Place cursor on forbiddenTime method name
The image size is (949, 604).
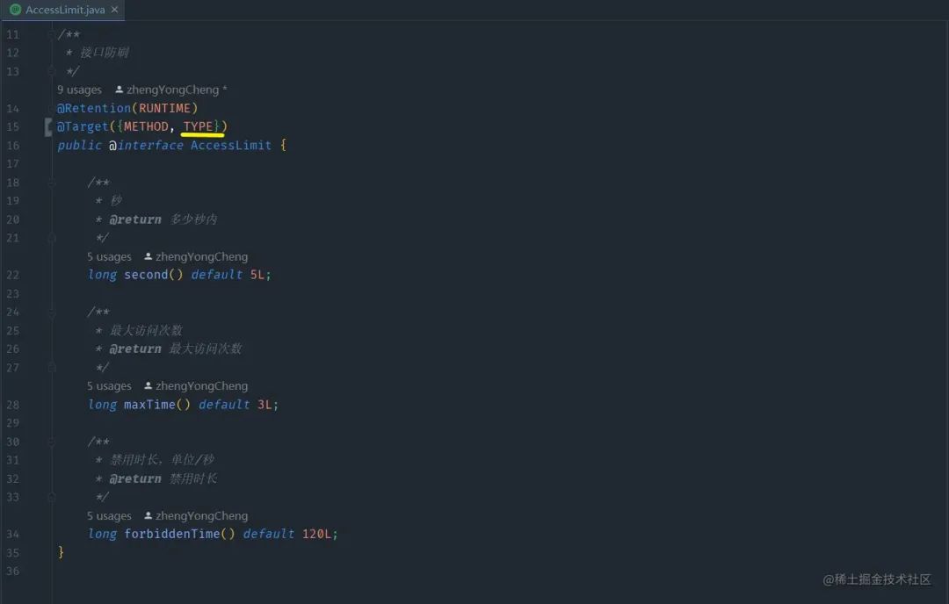172,534
